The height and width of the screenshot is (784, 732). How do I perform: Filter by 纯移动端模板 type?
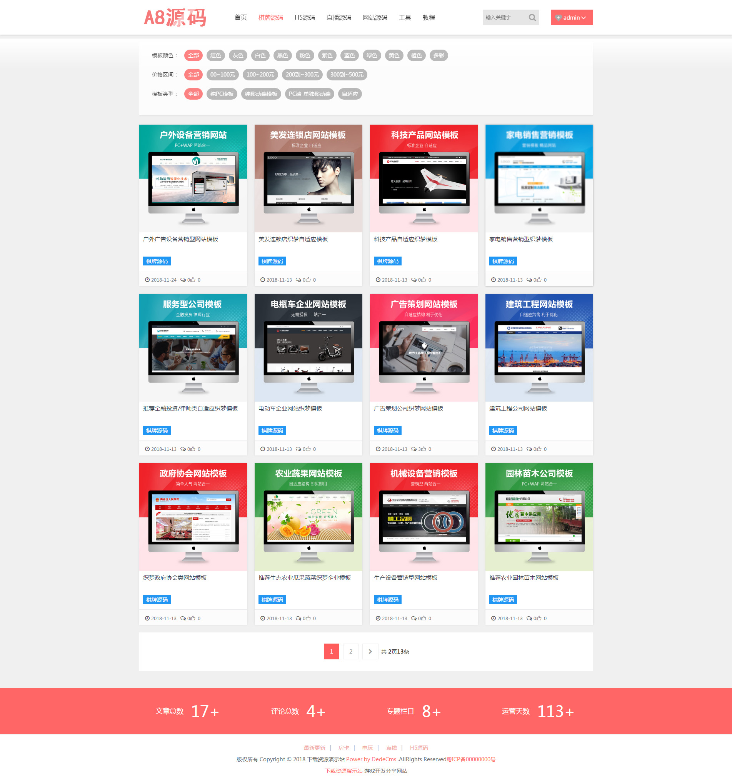[x=261, y=94]
